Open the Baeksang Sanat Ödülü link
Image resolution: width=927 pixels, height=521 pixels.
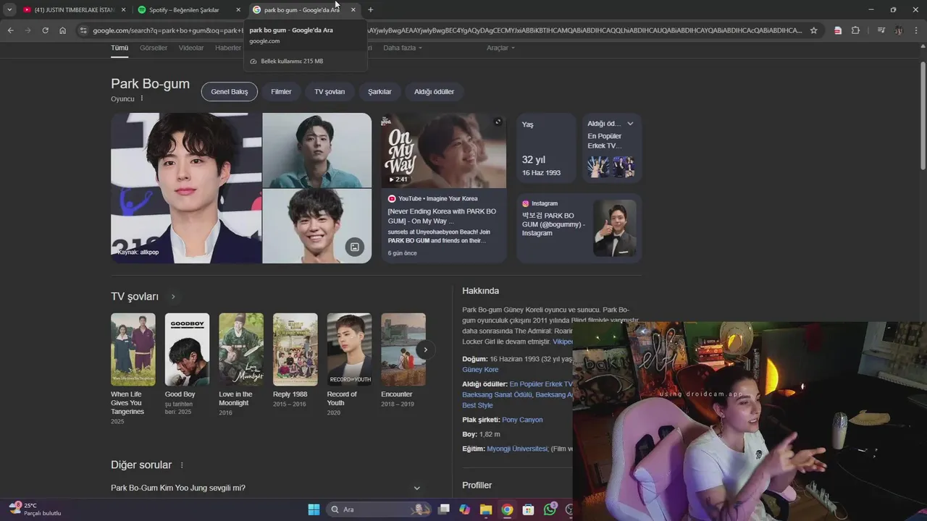497,395
